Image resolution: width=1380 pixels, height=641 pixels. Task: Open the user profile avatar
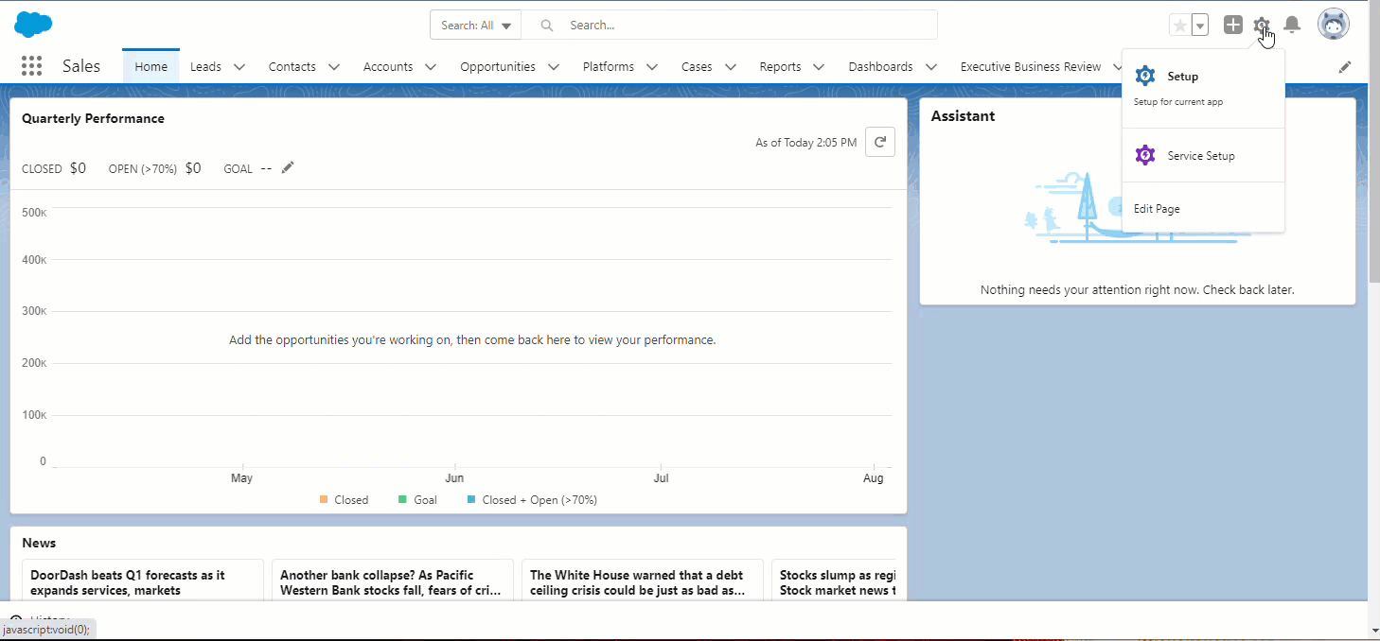(1334, 25)
